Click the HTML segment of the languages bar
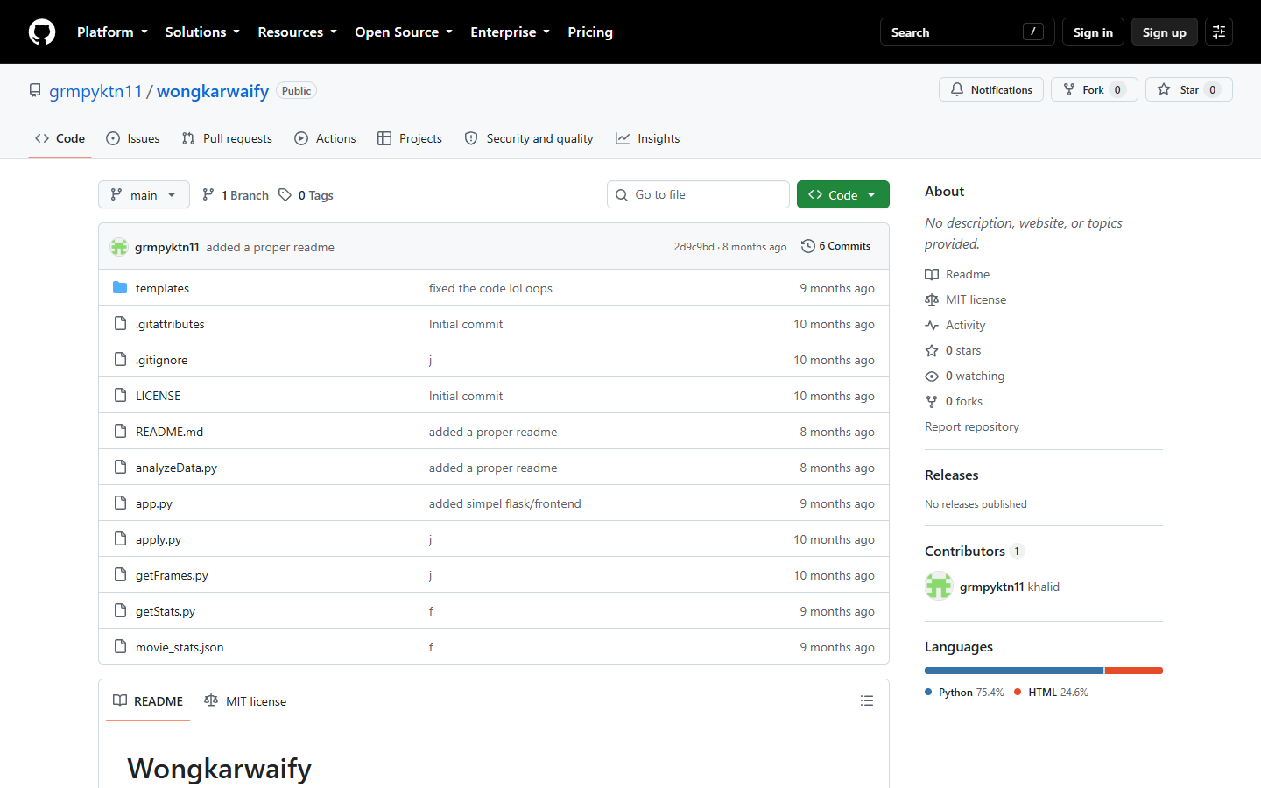The width and height of the screenshot is (1261, 788). pyautogui.click(x=1134, y=671)
